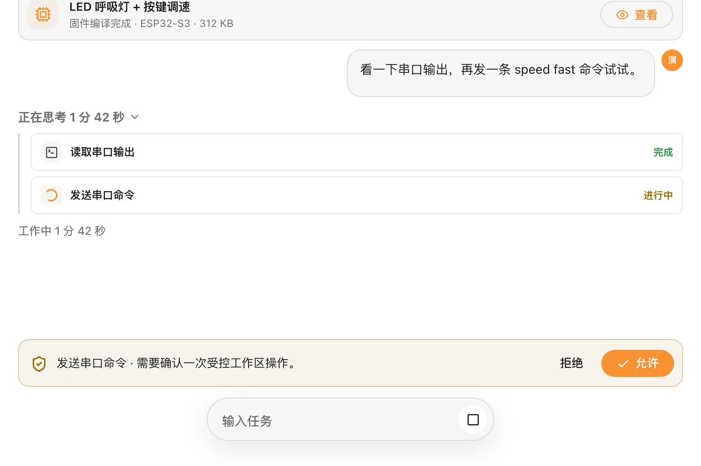Reject the serial command with 拒绝

pos(571,363)
